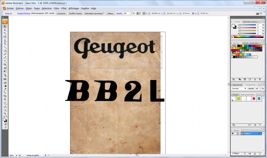Open the opacity dropdown in control bar
Image resolution: width=267 pixels, height=158 pixels.
131,13
